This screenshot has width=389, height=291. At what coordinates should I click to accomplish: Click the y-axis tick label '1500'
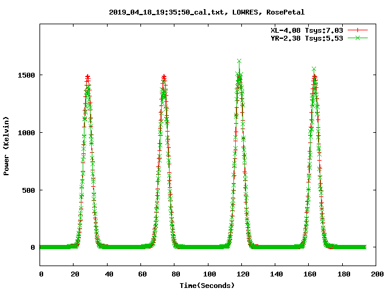(26, 75)
